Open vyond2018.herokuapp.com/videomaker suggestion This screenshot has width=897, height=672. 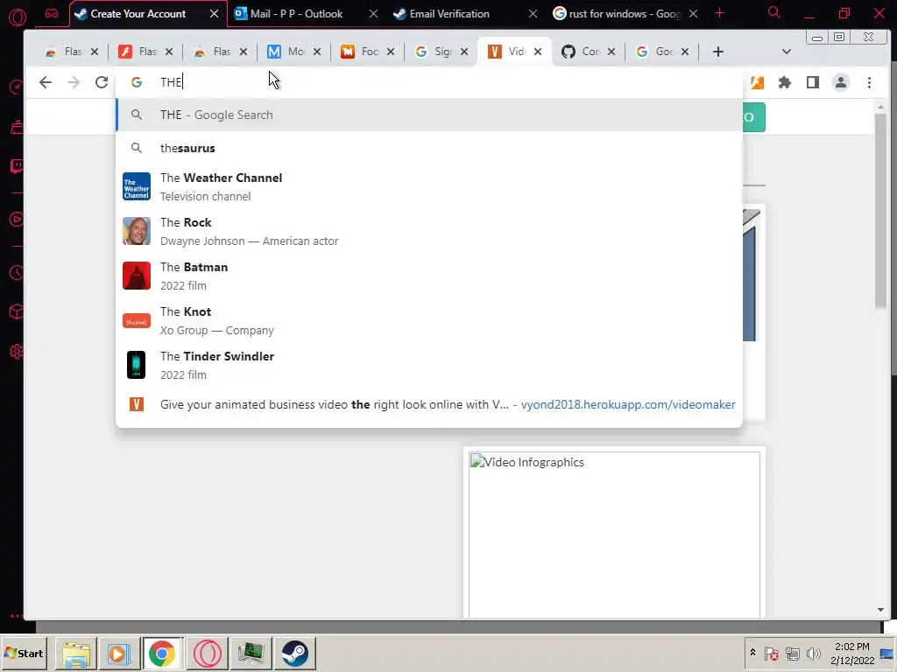coord(429,404)
